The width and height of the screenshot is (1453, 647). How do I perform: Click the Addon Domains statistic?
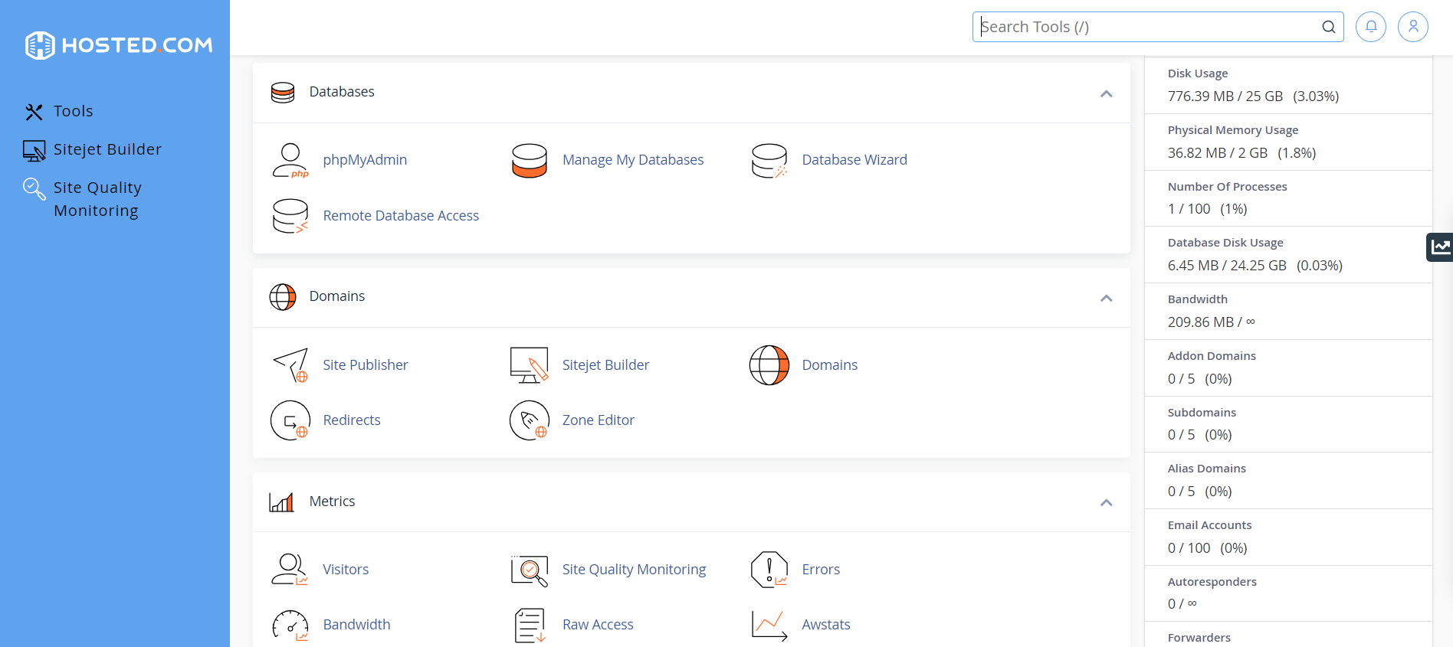pyautogui.click(x=1288, y=368)
